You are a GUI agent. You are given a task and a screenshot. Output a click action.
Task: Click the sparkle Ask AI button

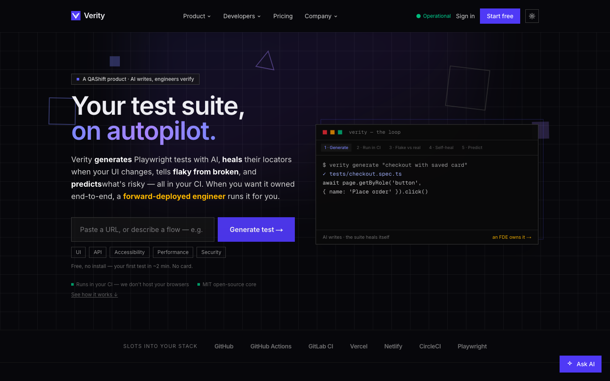[x=580, y=364]
